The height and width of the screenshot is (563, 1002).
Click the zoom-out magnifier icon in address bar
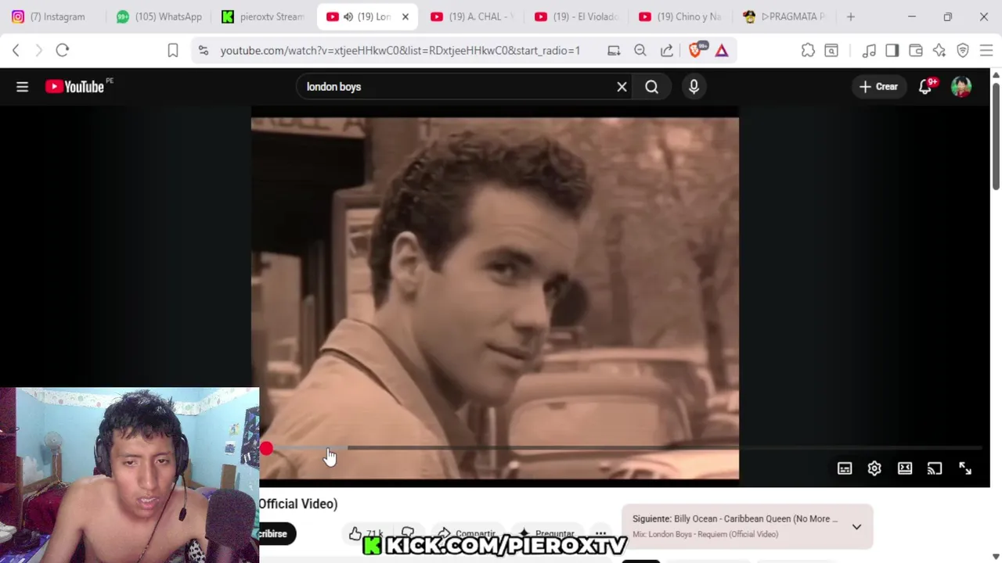[x=640, y=51]
